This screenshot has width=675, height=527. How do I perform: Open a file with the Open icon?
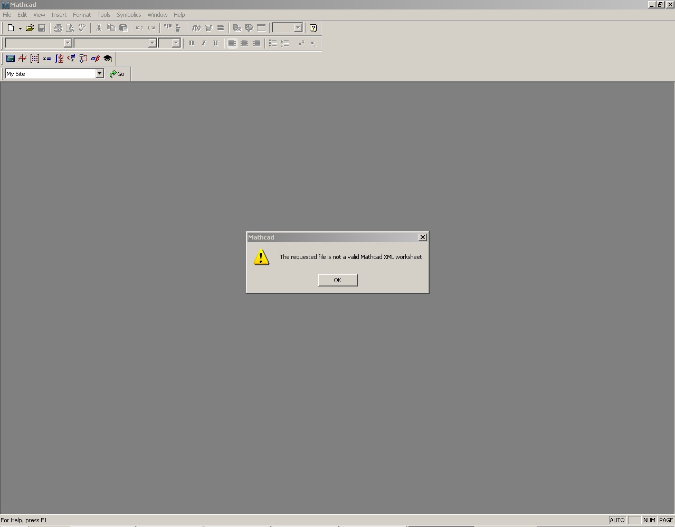30,28
